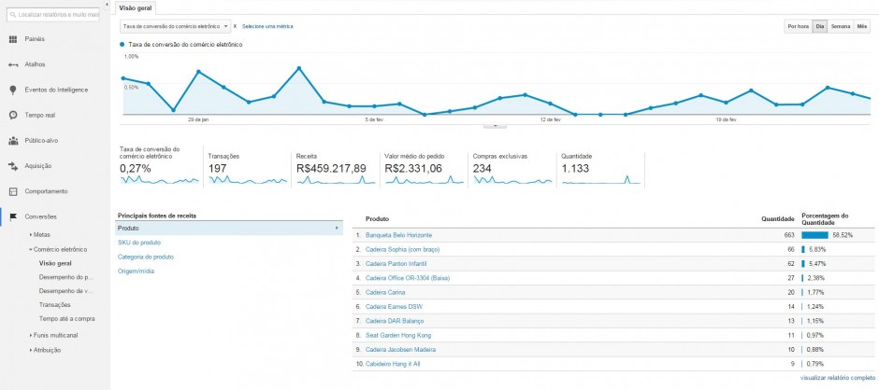Open Cabideiro Hang it All product

(x=393, y=364)
